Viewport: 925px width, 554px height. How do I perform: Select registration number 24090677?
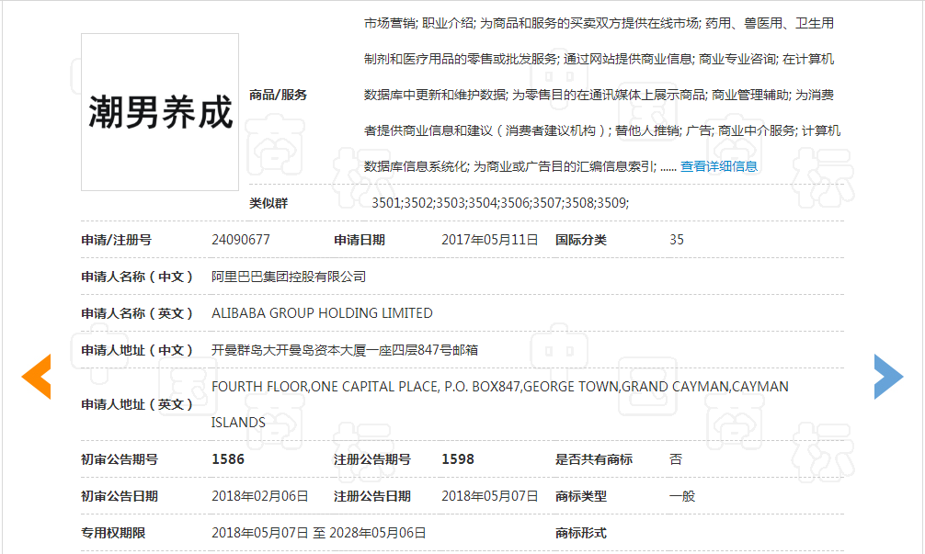tap(241, 240)
